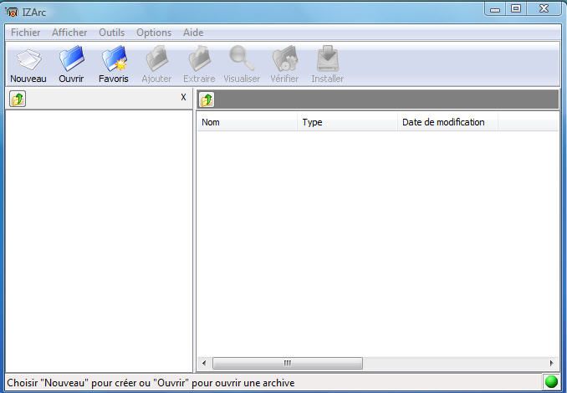Open the Outils menu
The width and height of the screenshot is (567, 393).
tap(112, 33)
